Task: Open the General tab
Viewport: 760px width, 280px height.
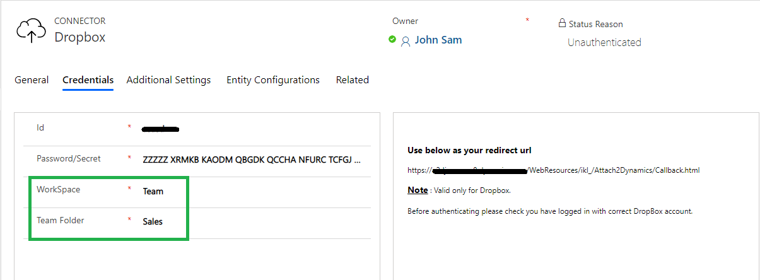Action: tap(32, 80)
